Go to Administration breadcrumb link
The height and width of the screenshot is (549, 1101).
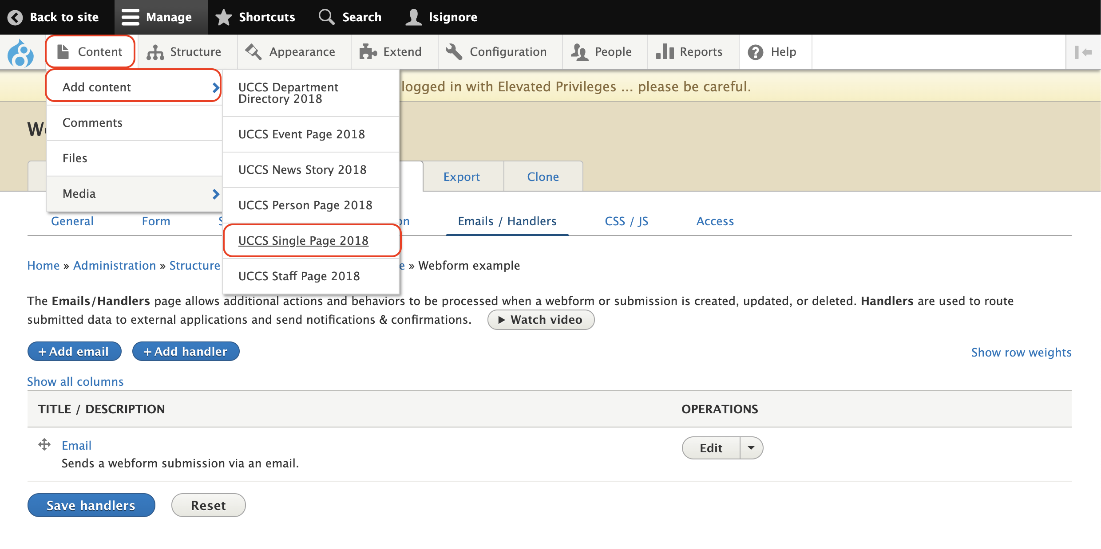pos(115,266)
